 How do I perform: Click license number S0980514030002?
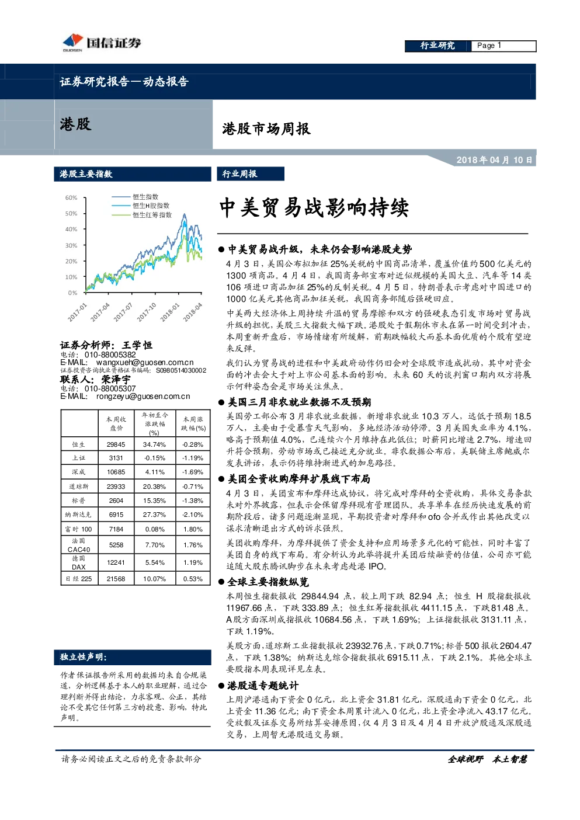181,370
